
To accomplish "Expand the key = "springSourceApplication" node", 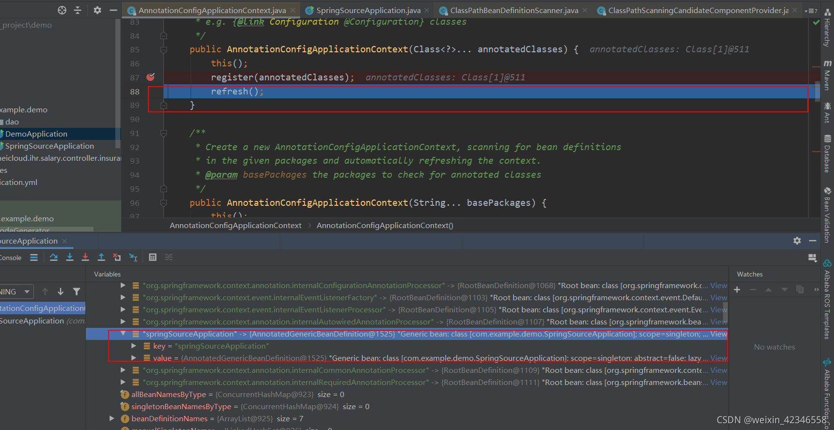I will pos(134,346).
